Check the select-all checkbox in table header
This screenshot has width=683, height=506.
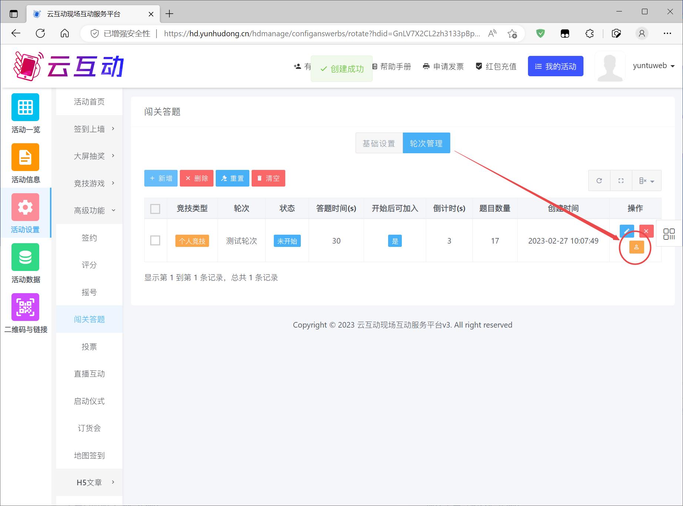pos(155,209)
